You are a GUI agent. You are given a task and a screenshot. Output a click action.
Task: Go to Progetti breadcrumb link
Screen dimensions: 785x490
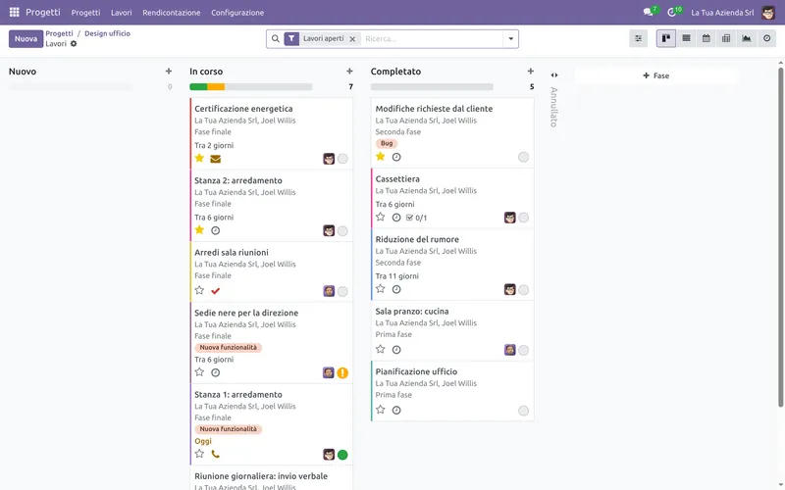[x=59, y=33]
